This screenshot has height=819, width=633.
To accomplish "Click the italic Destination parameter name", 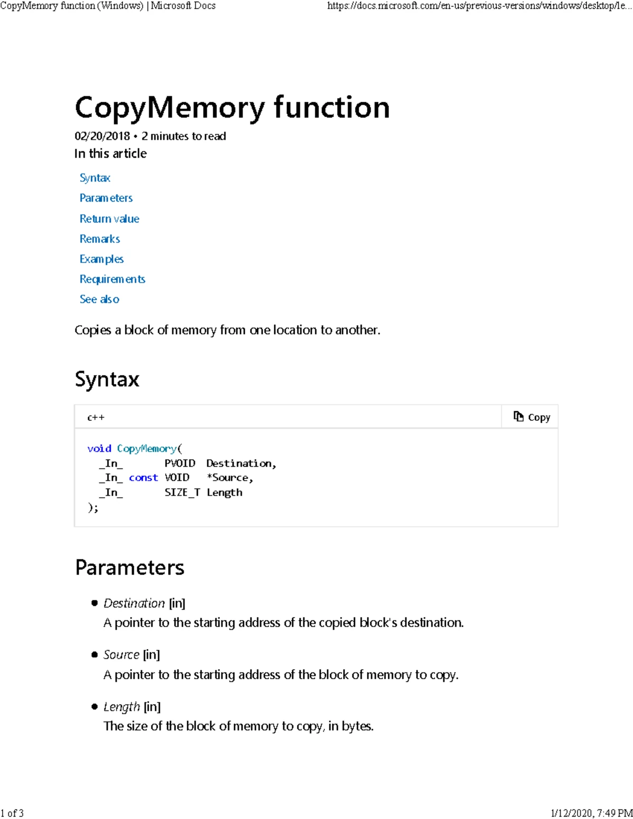I will (x=134, y=603).
